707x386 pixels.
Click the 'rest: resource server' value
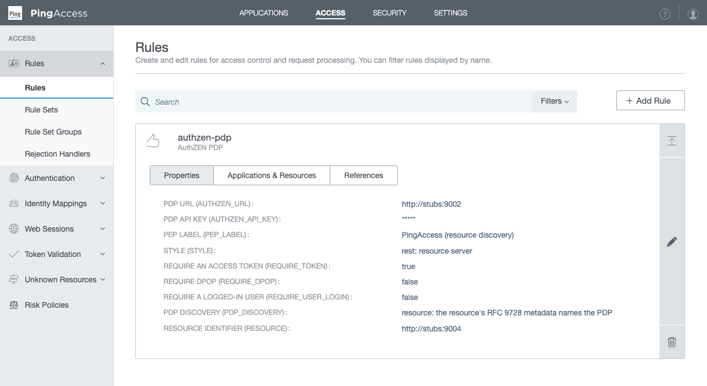pyautogui.click(x=437, y=251)
